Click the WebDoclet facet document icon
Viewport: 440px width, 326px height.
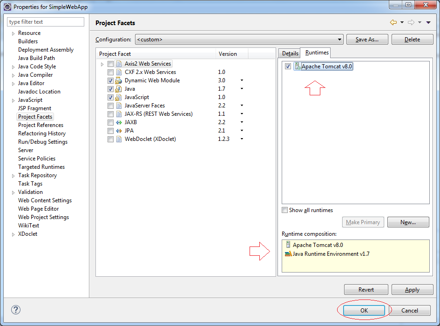(119, 140)
